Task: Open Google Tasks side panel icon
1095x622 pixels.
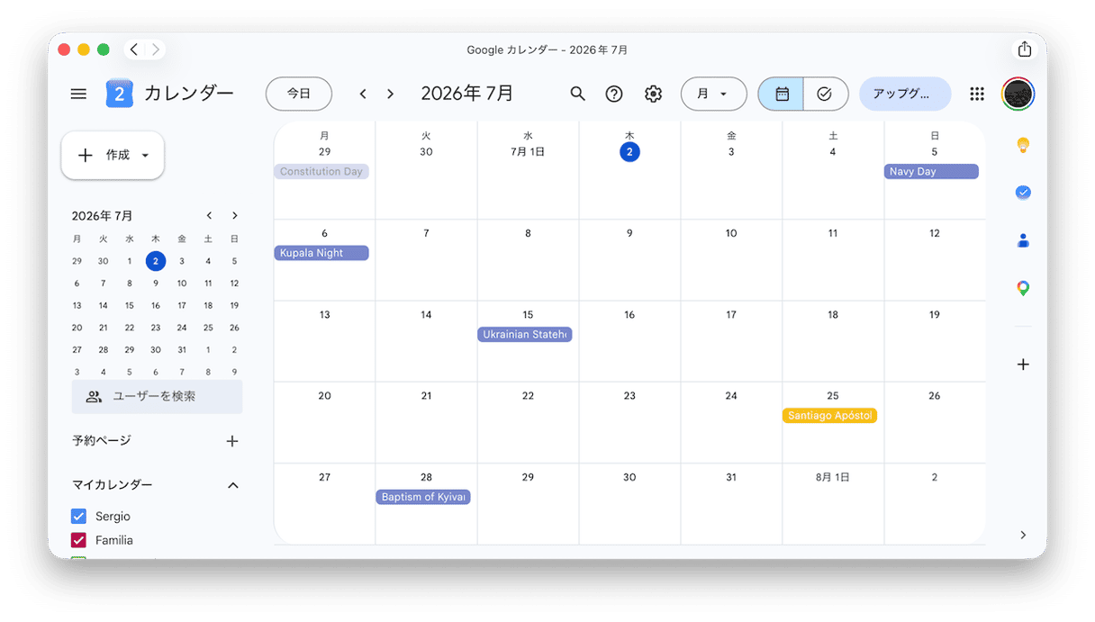Action: [1023, 193]
